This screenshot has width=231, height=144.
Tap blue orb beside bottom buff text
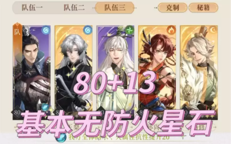(x=61, y=138)
